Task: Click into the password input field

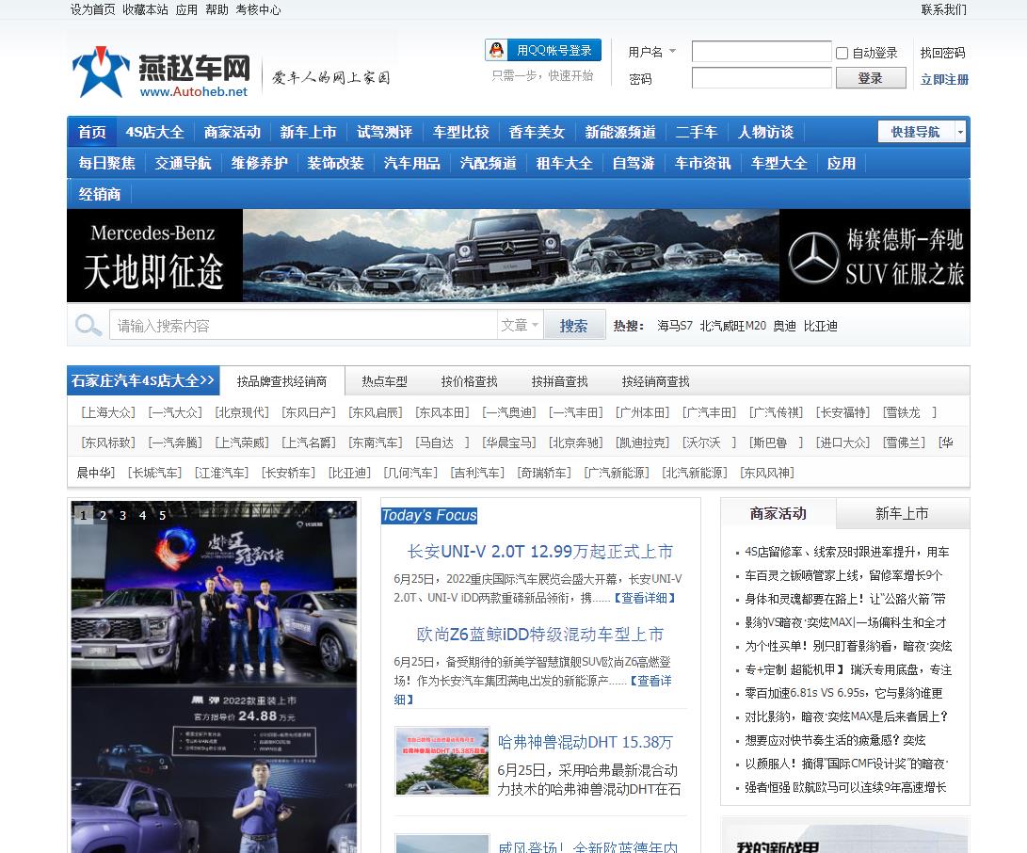Action: click(x=762, y=78)
